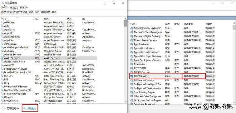Click the AllJoyn Router Service gear icon
This screenshot has height=113, width=236.
tap(132, 40)
